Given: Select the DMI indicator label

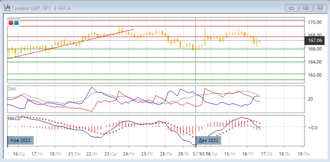Looking at the screenshot, I should click(x=12, y=89).
